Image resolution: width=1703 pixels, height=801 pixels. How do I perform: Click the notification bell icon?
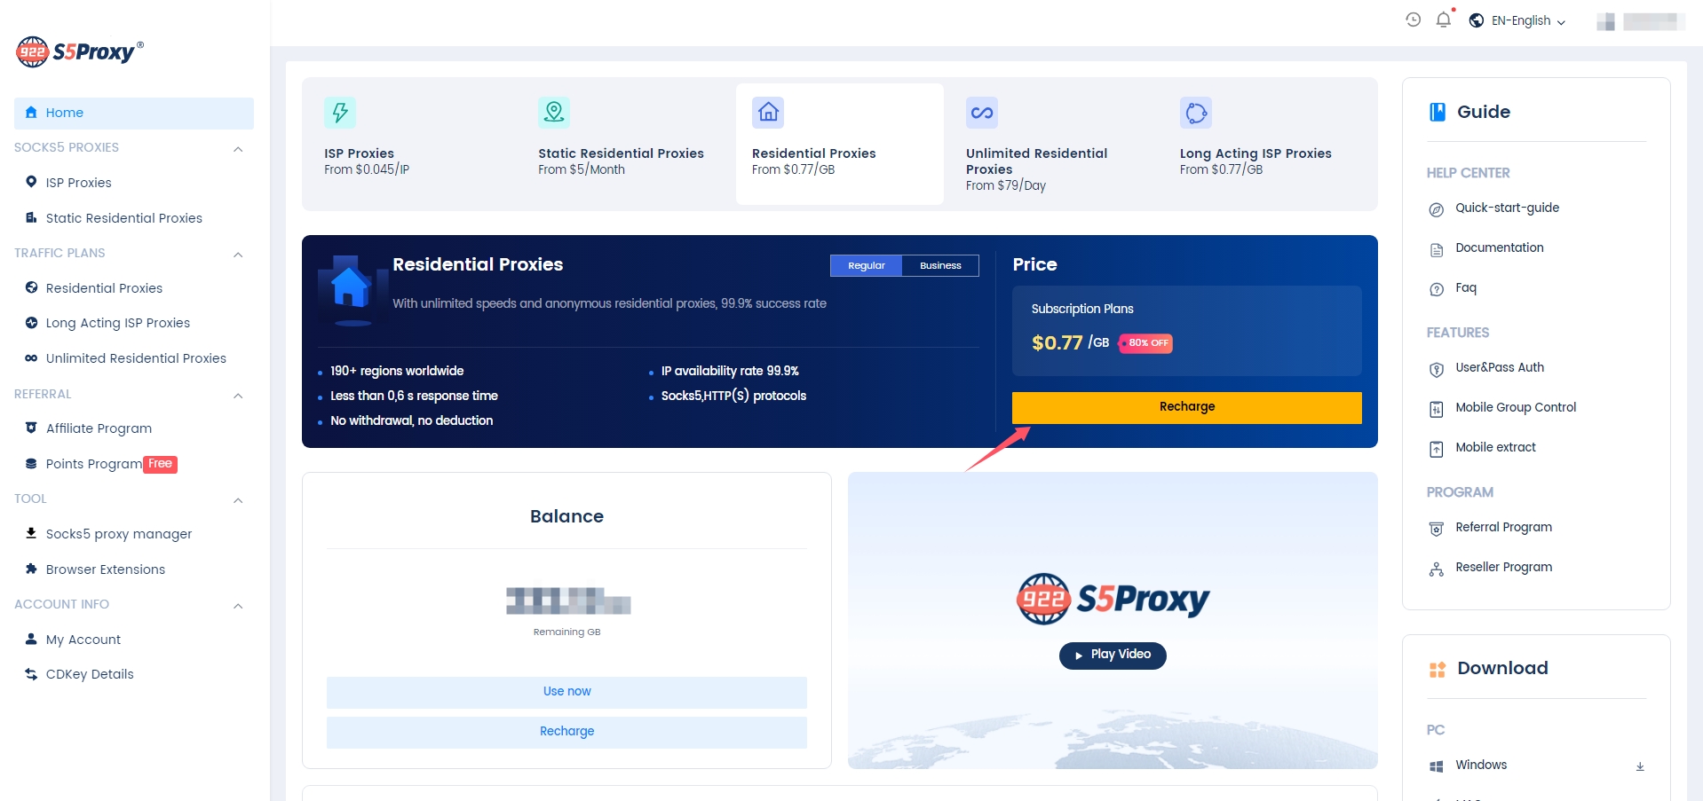tap(1443, 20)
